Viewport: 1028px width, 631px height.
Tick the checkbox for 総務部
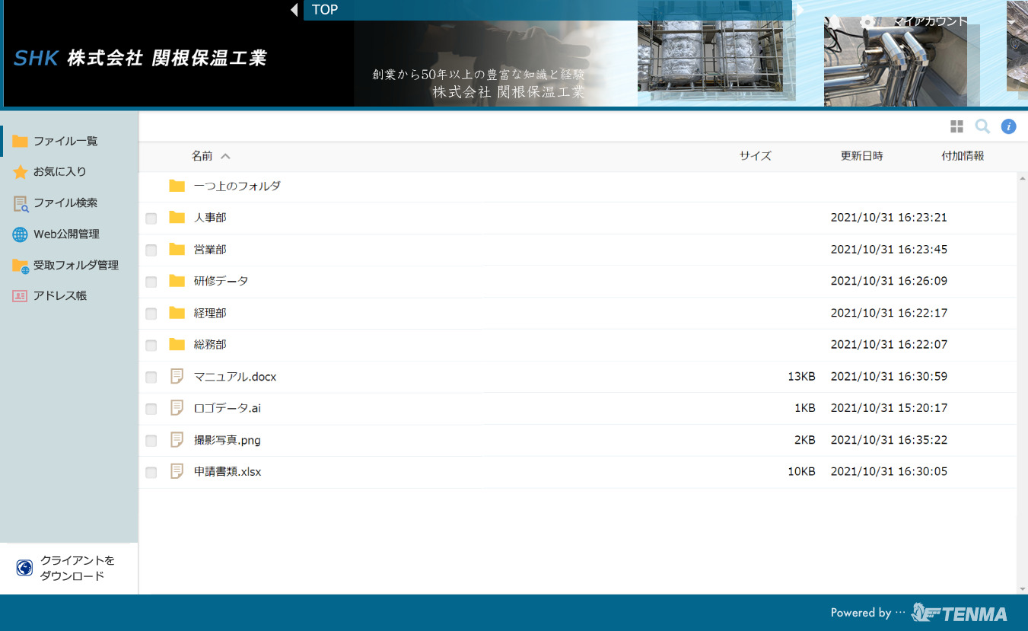151,346
